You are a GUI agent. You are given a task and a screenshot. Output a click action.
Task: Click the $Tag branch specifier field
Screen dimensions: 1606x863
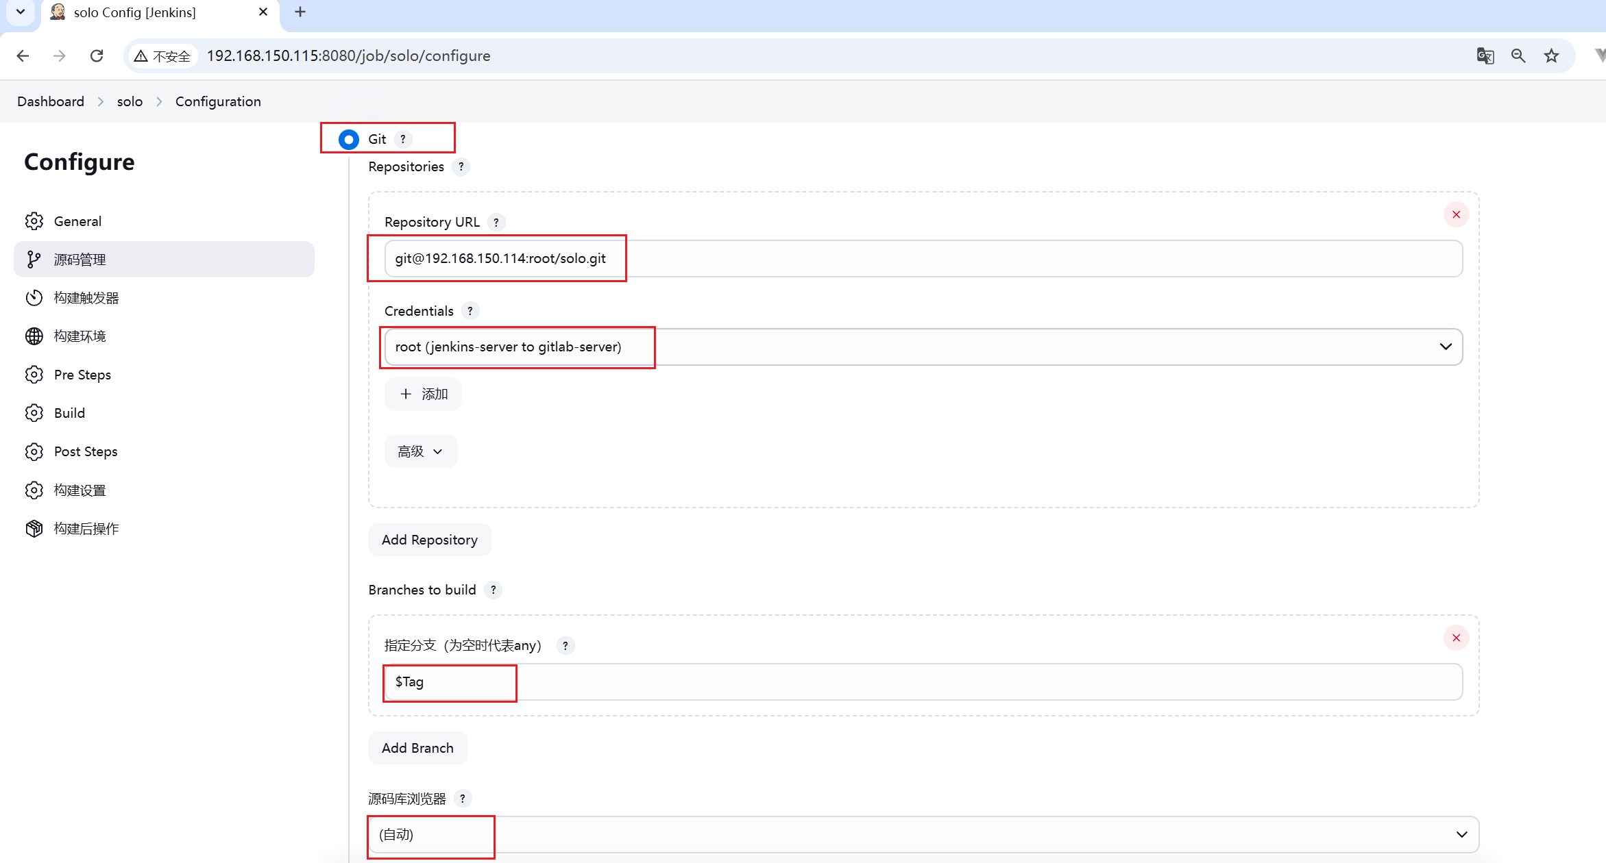pos(923,682)
